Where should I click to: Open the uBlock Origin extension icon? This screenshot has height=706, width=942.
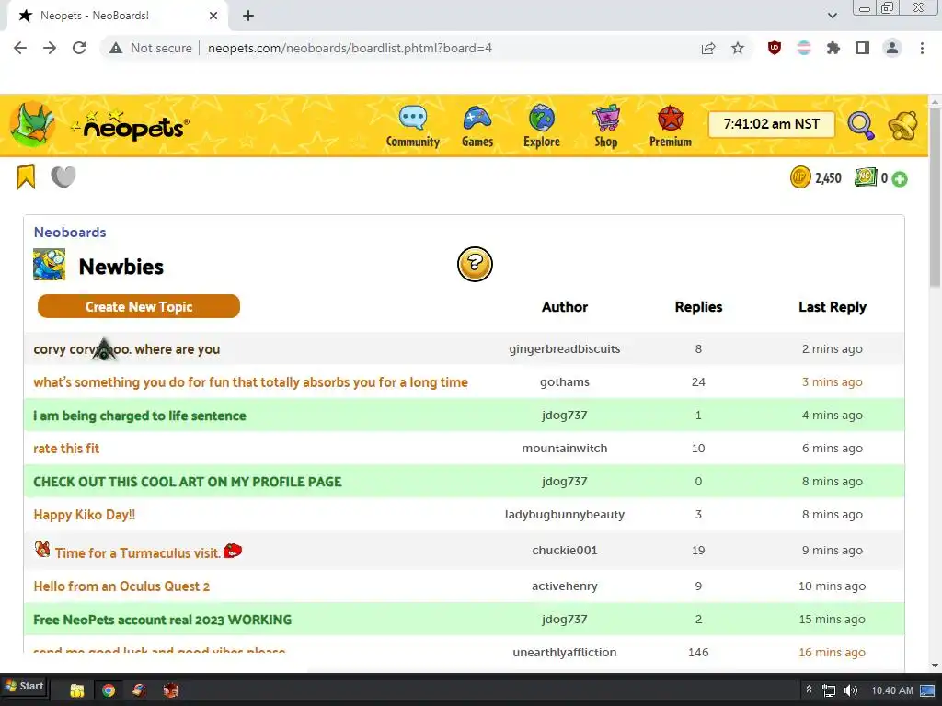(775, 48)
